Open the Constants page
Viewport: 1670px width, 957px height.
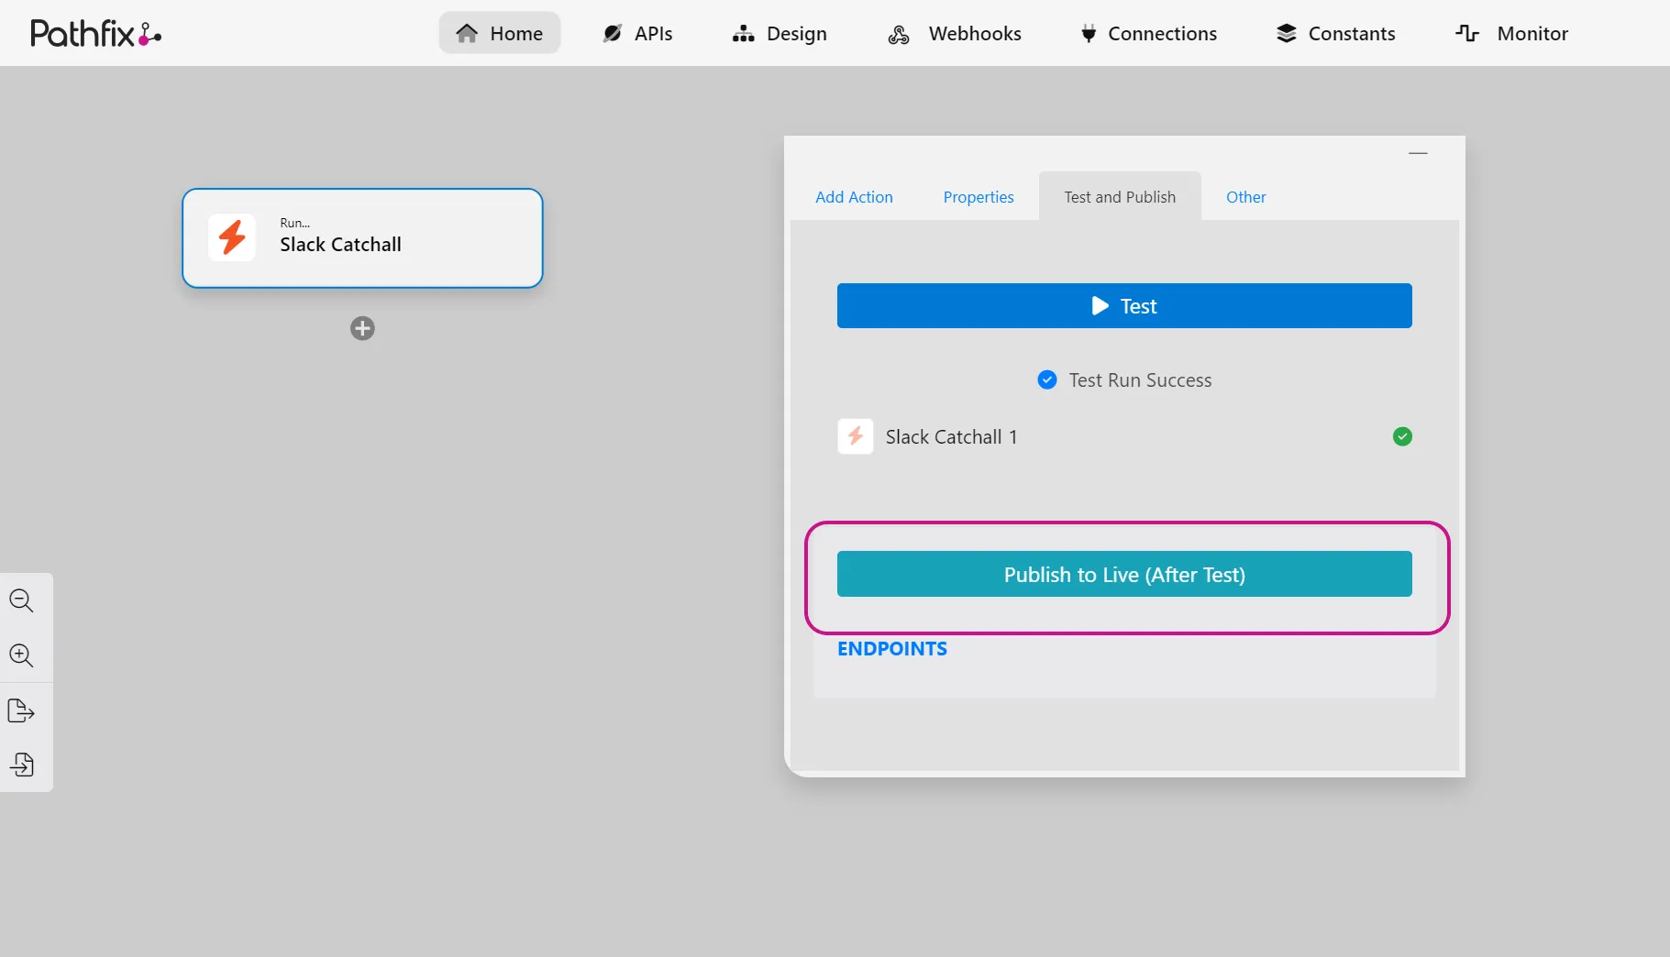tap(1336, 33)
